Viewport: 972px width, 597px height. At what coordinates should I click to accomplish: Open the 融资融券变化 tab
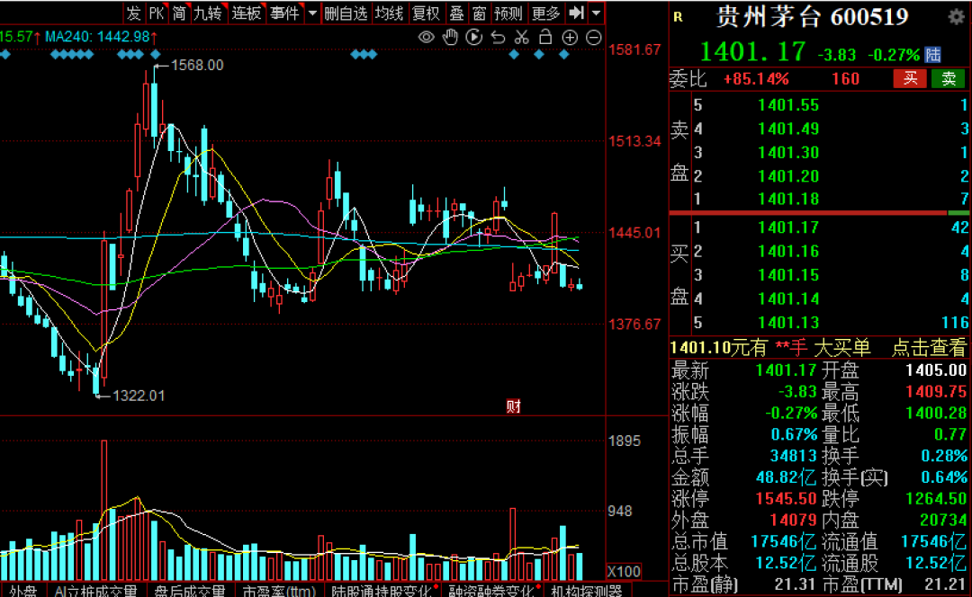tap(486, 591)
